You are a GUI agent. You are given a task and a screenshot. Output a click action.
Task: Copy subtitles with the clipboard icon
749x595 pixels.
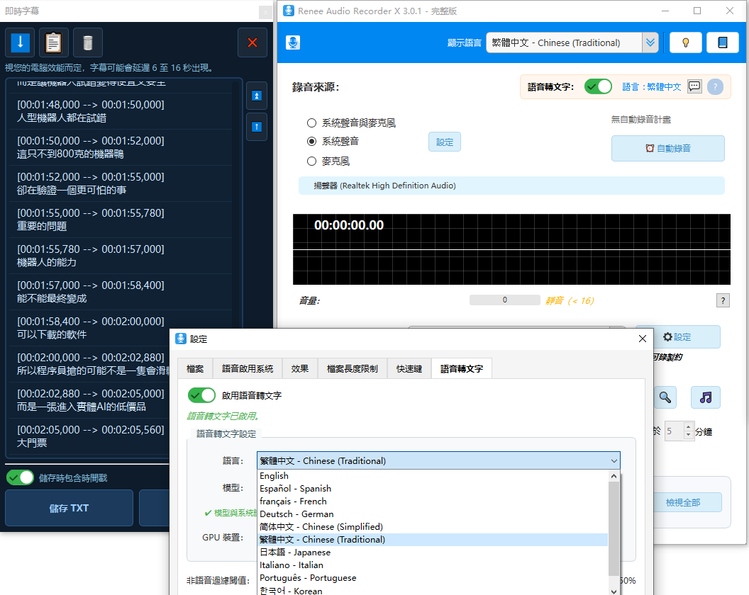[53, 42]
